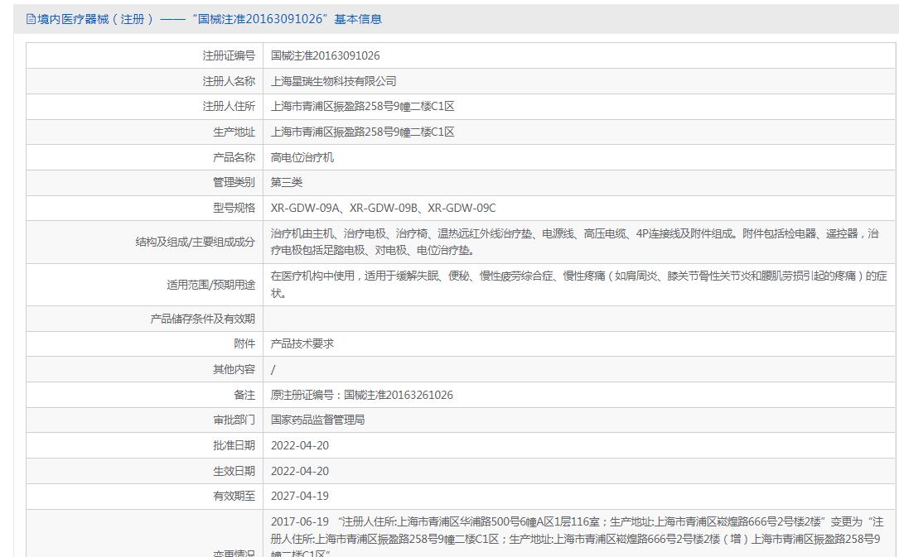Select the intended use text starting 在医疗机构中使用
899x557 pixels.
click(x=578, y=285)
